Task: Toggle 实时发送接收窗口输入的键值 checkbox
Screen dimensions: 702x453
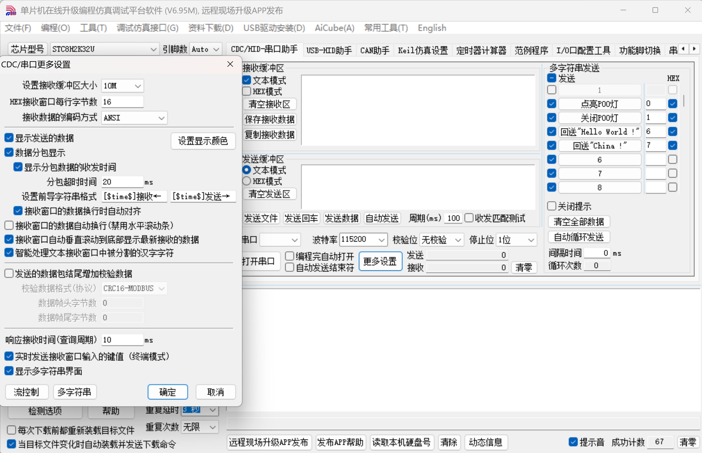Action: tap(9, 356)
